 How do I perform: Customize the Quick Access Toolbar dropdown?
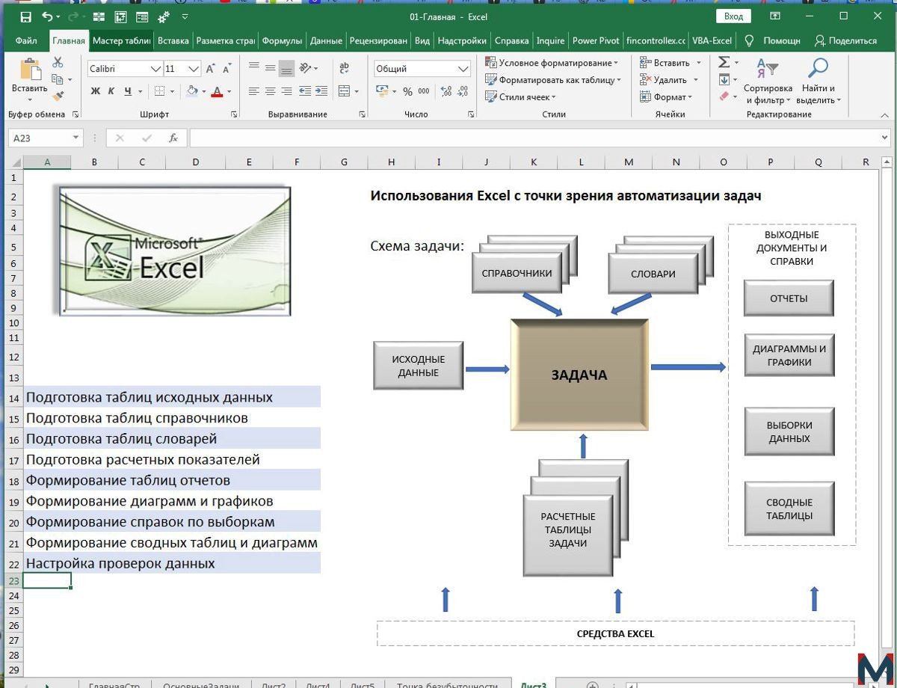tap(185, 16)
